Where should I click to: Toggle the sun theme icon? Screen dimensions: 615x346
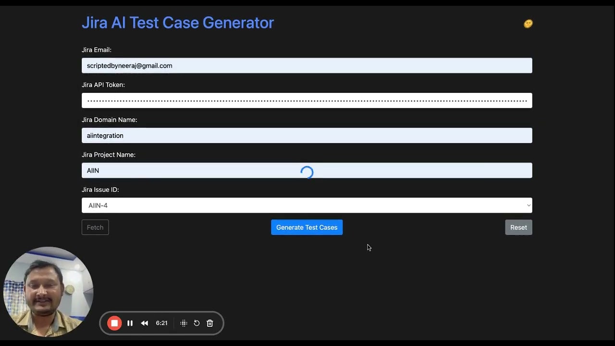(528, 24)
